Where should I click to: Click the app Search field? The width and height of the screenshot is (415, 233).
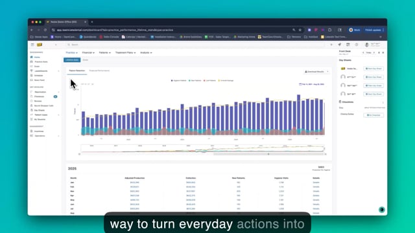[196, 45]
